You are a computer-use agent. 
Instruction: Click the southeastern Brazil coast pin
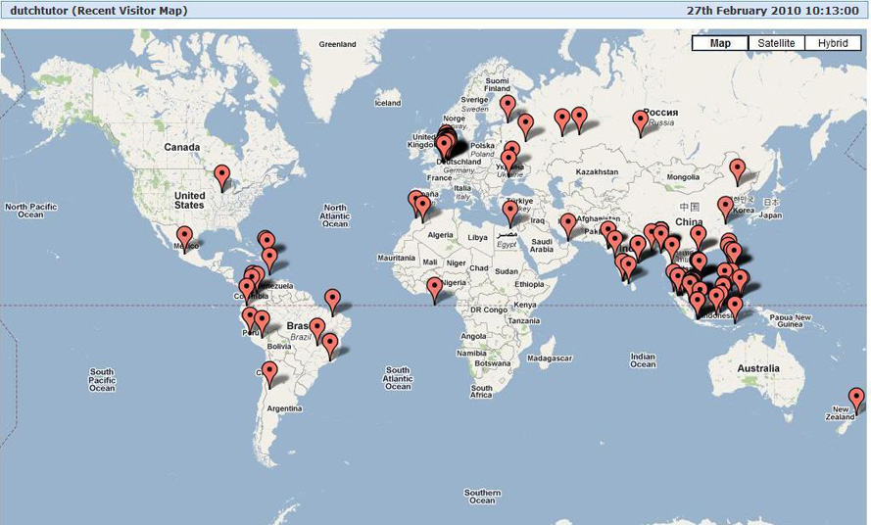point(330,347)
